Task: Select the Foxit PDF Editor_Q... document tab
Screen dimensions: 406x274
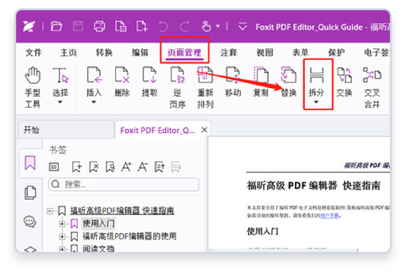Action: 157,130
